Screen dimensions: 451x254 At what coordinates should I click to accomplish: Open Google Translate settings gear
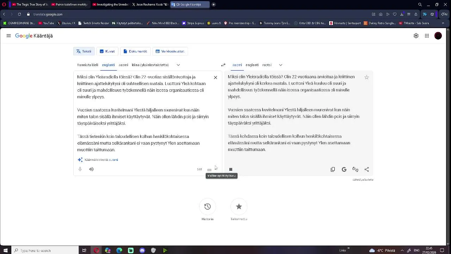point(416,36)
